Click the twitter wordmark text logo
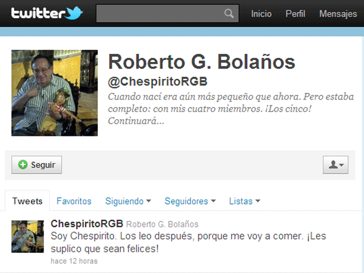Screen dimensions: 364x273 [x=38, y=13]
